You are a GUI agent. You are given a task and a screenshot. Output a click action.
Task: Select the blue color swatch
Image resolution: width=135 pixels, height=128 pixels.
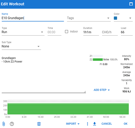tap(115, 18)
